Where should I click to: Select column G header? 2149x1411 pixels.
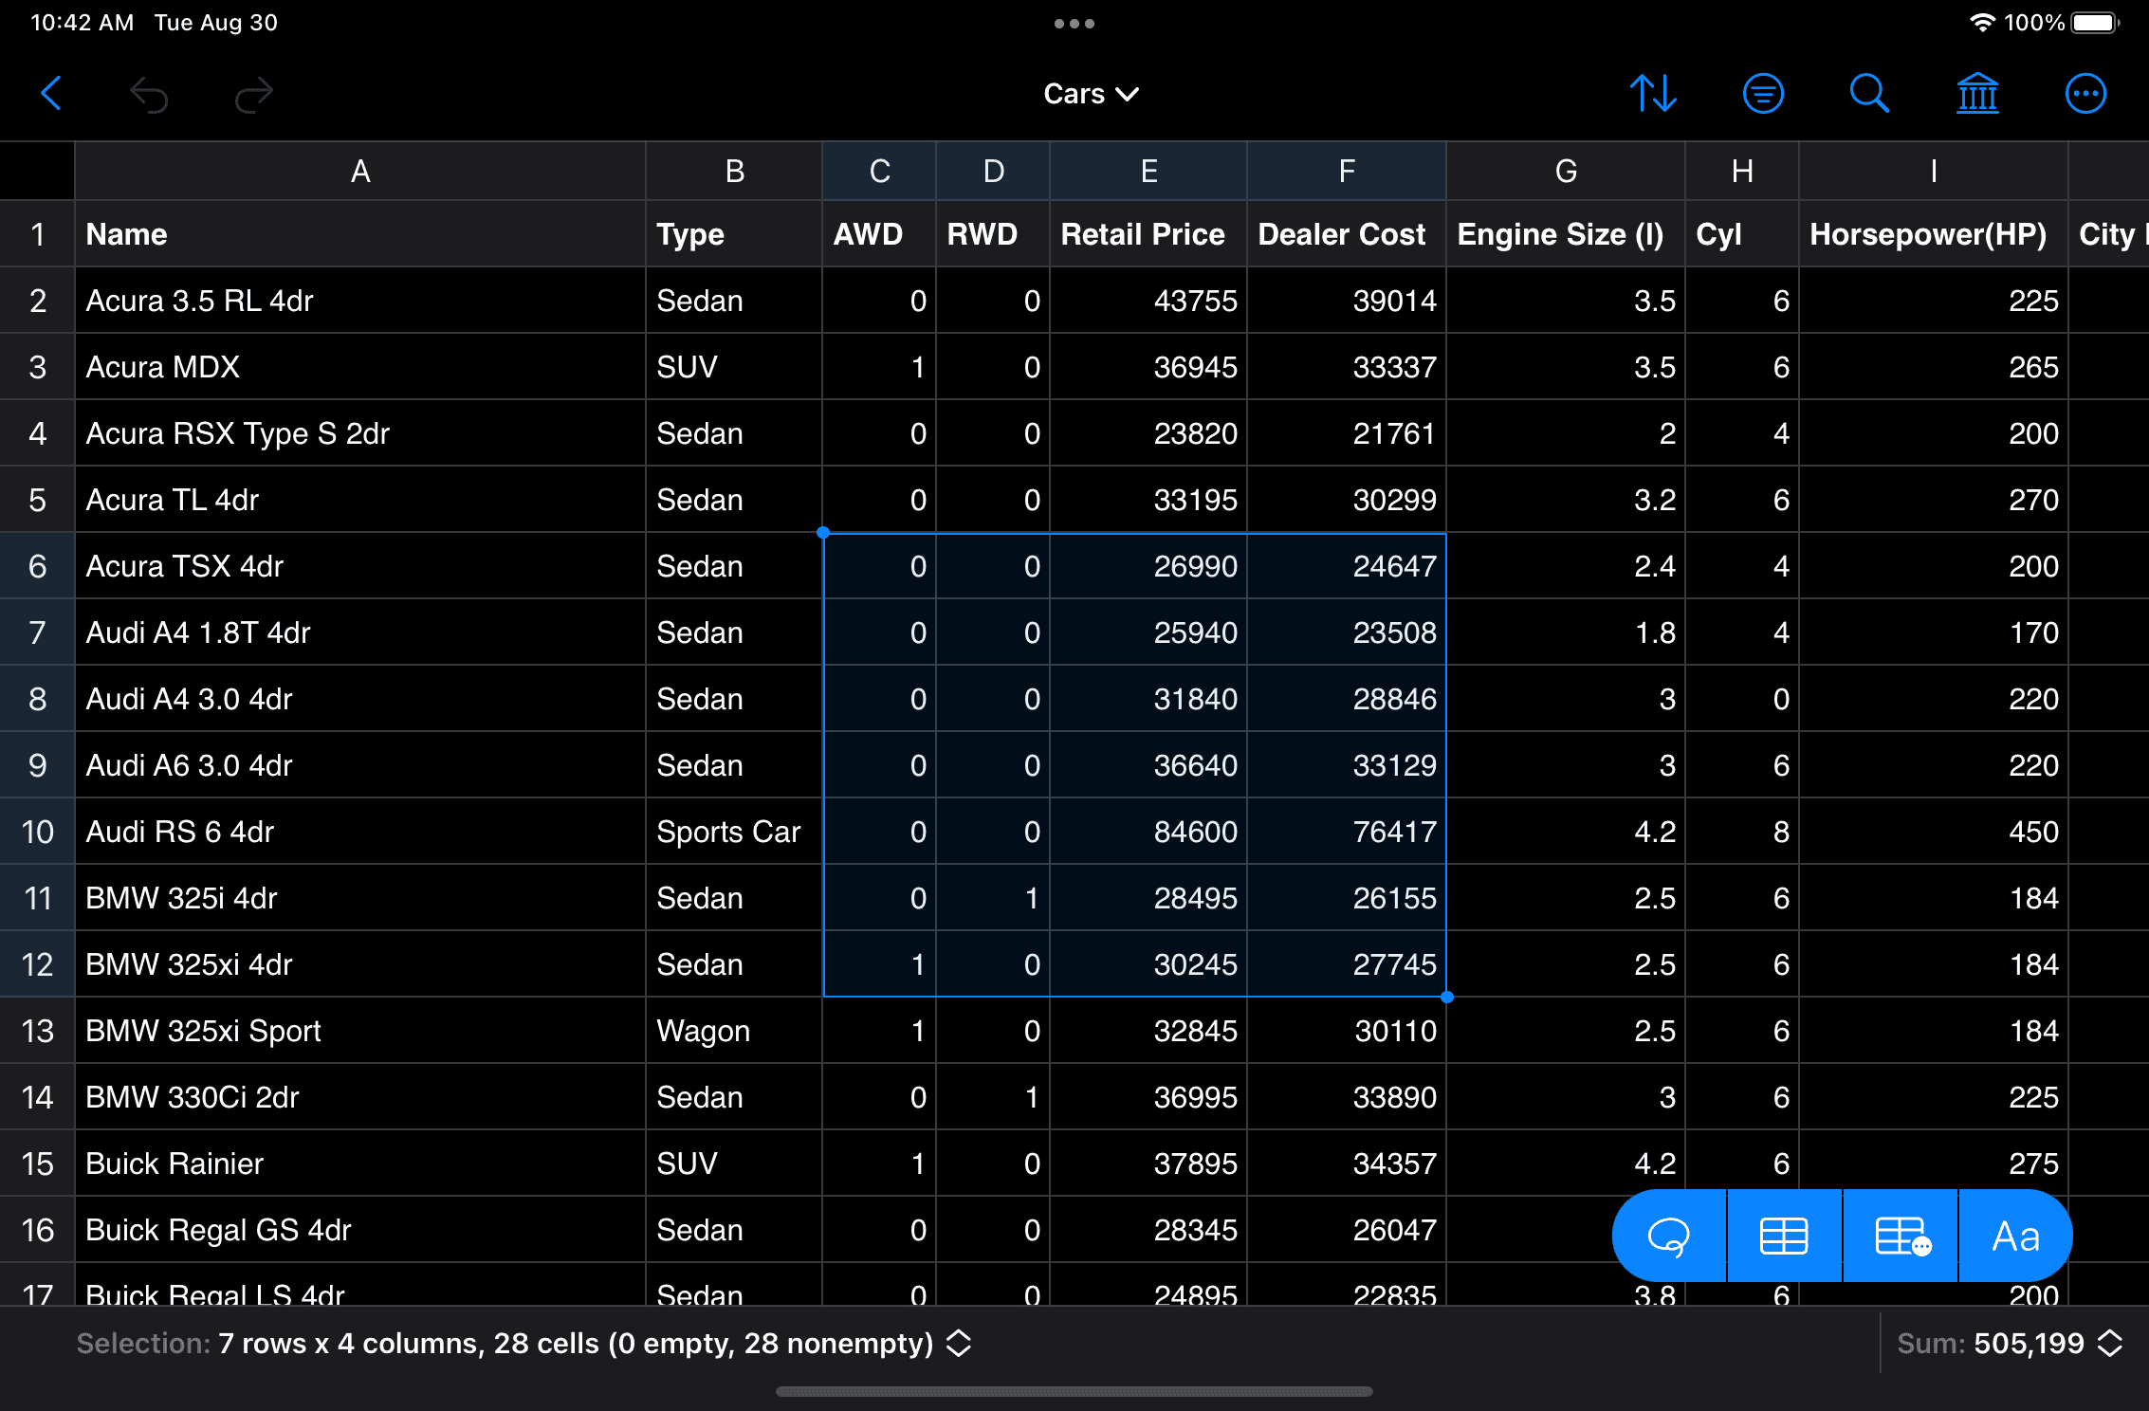point(1566,171)
